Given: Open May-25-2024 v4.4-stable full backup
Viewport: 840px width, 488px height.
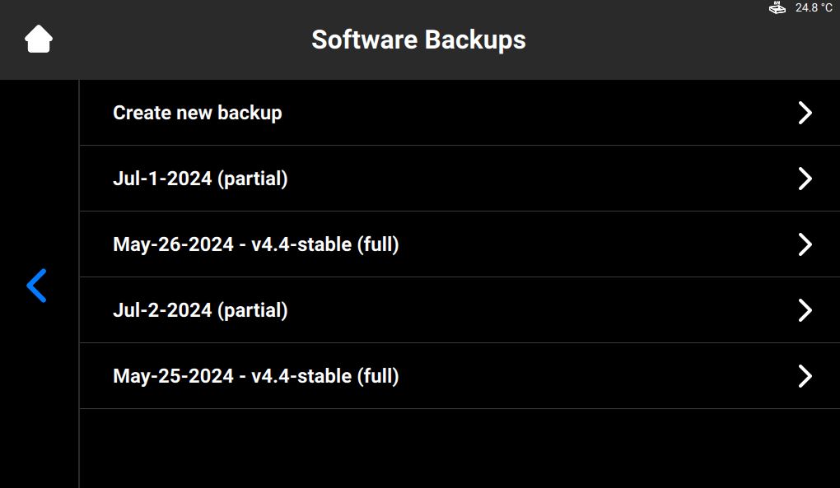Looking at the screenshot, I should click(460, 376).
